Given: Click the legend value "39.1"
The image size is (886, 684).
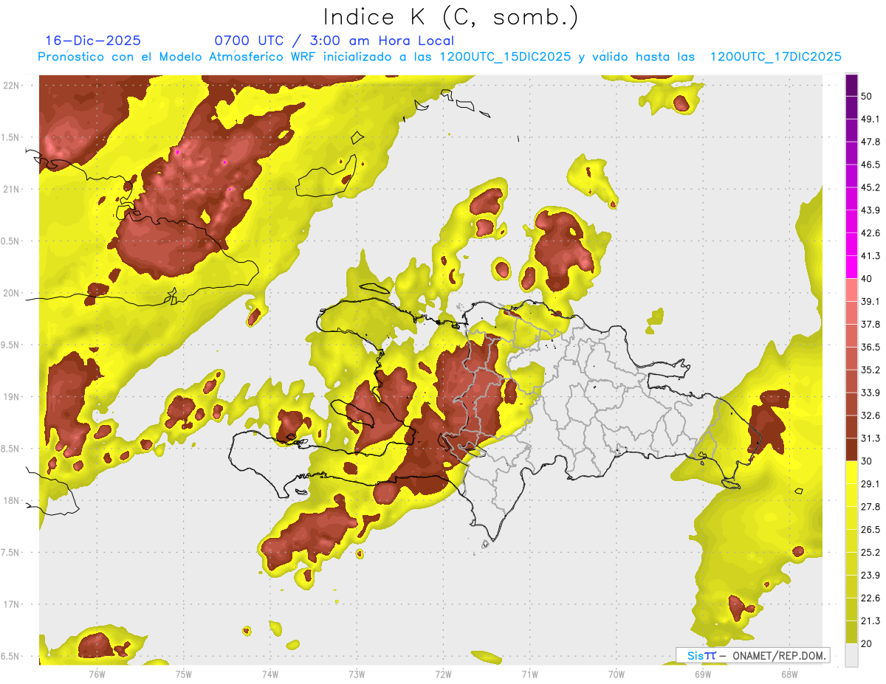Looking at the screenshot, I should [870, 302].
